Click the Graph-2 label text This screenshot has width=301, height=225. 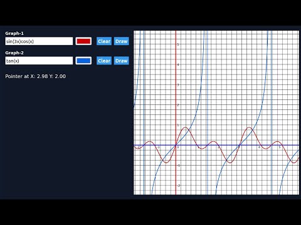click(14, 53)
